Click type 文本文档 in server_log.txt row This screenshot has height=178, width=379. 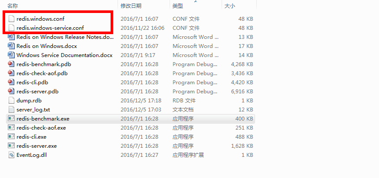click(183, 110)
